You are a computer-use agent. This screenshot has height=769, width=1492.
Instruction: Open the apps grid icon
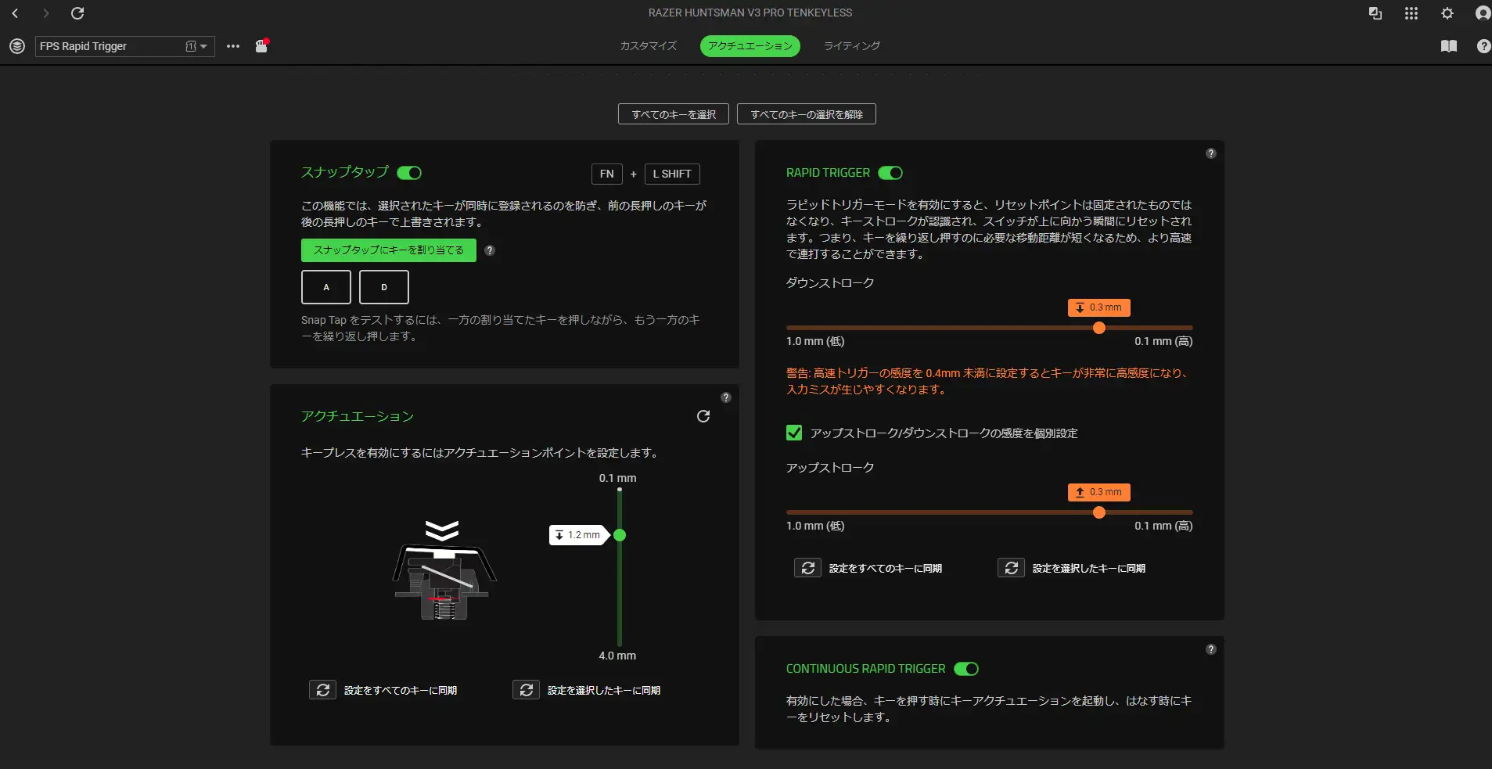click(x=1411, y=13)
